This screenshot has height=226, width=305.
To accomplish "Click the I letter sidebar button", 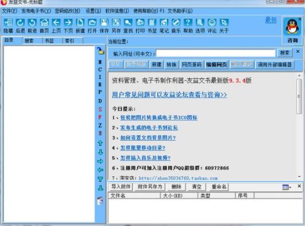I will click(100, 77).
